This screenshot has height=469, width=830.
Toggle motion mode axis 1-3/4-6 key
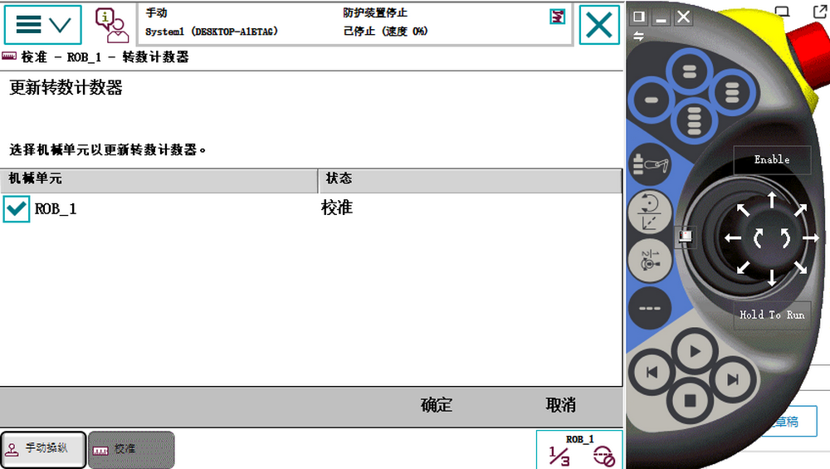(650, 261)
